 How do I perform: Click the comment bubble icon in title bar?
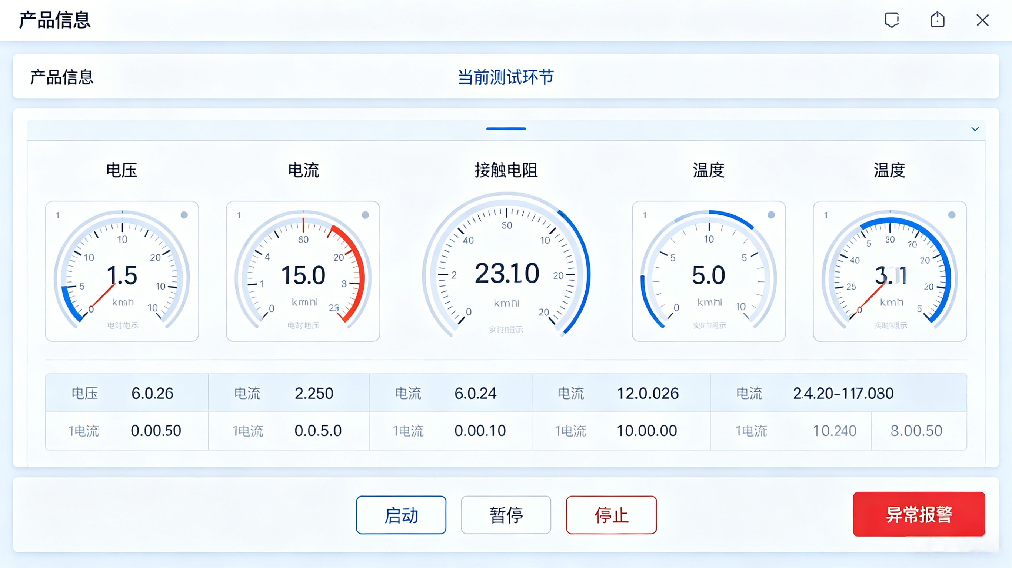[x=892, y=20]
